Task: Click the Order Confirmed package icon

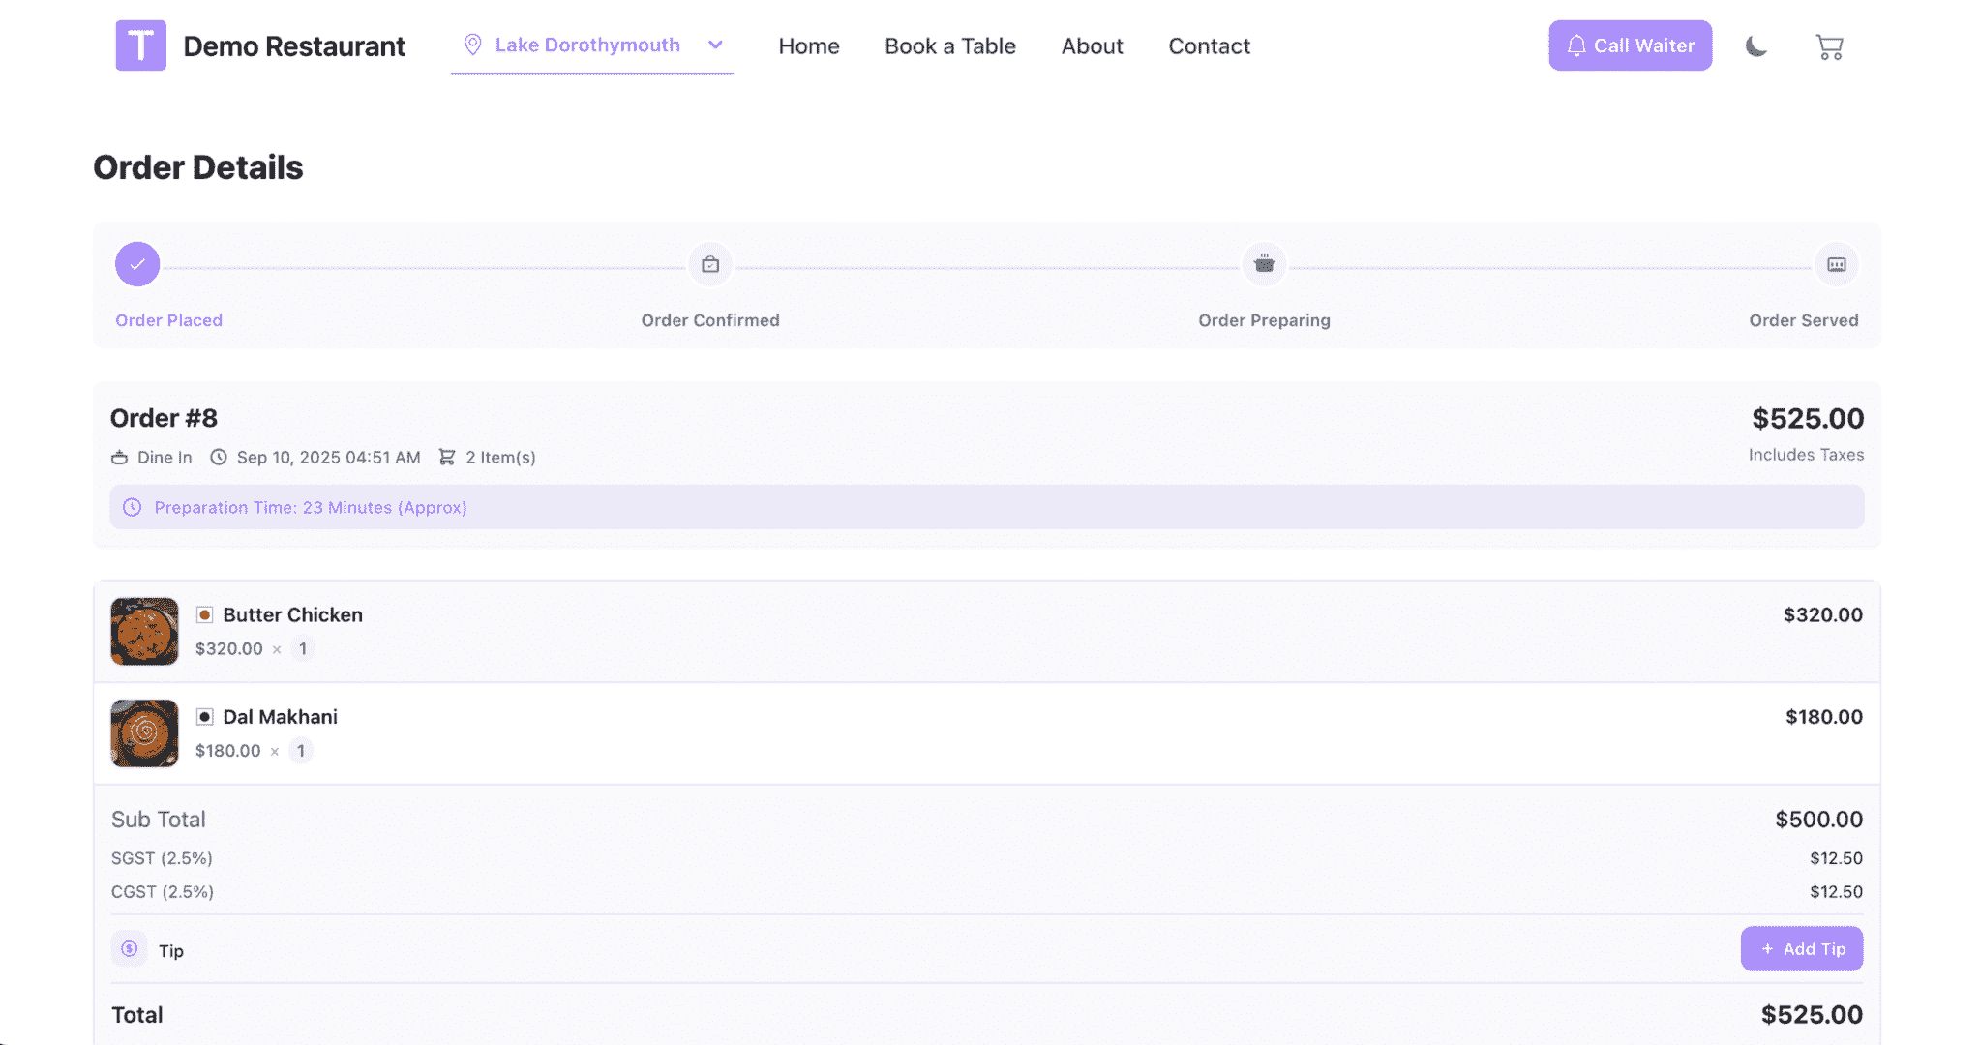Action: point(709,263)
